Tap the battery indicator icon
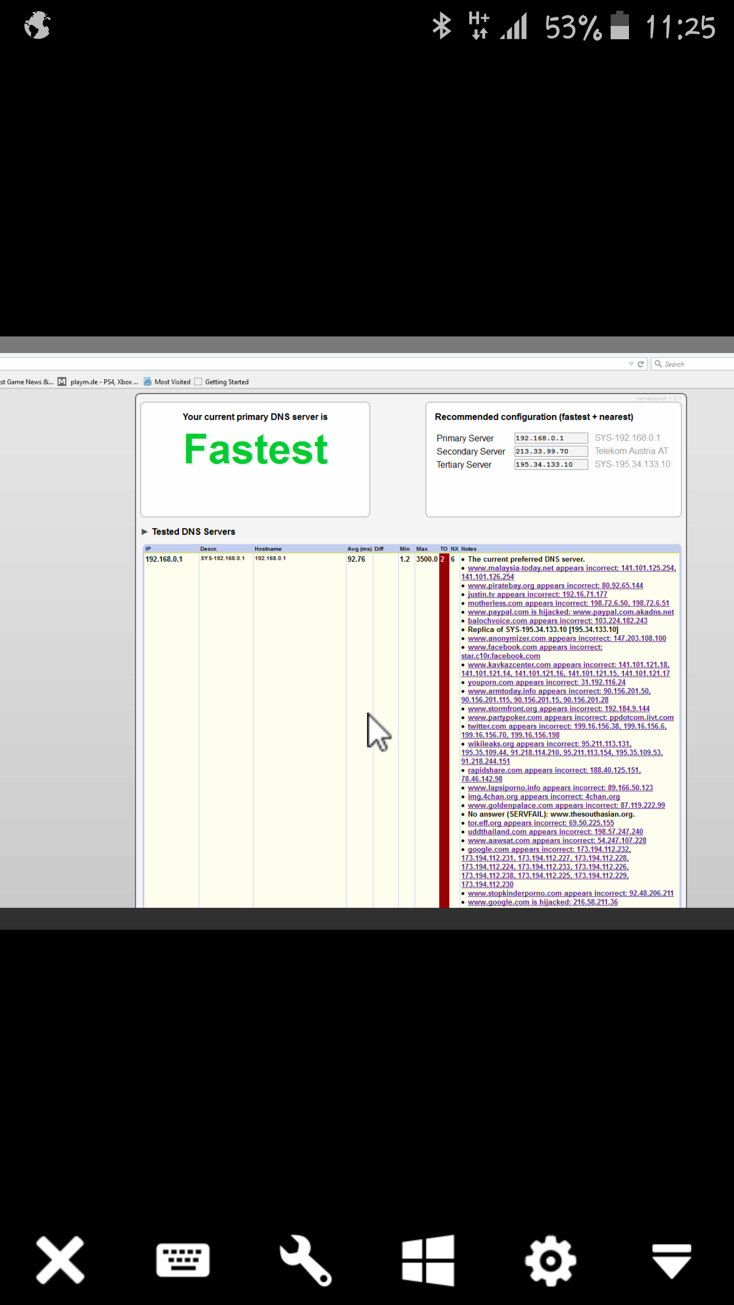The height and width of the screenshot is (1305, 734). pos(619,25)
